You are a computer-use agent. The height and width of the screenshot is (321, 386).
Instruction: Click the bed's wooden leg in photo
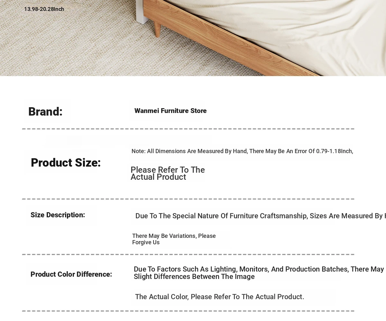(157, 30)
